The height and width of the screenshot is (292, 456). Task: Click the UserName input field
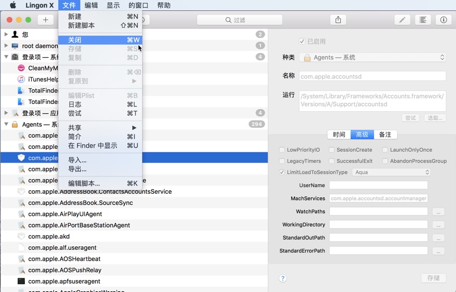point(378,185)
